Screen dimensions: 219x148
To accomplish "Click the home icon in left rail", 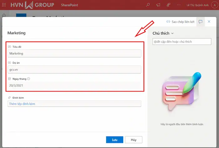I will [x=4, y=16].
